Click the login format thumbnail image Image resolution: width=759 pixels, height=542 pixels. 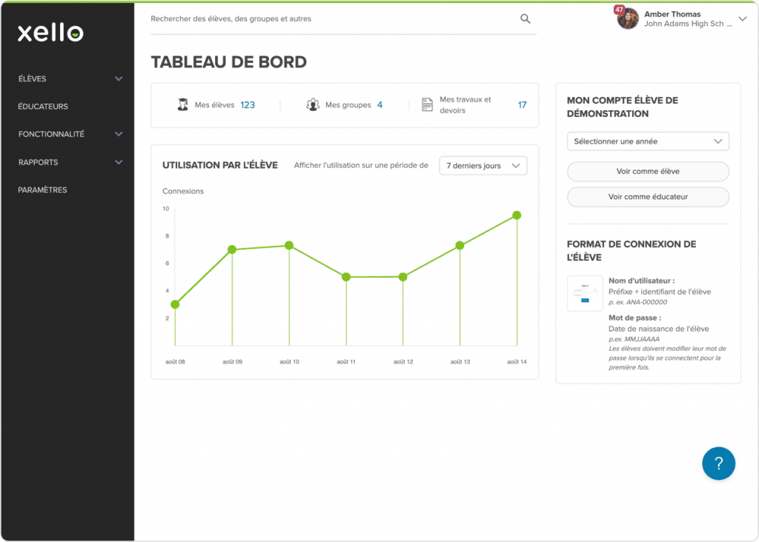click(x=585, y=293)
